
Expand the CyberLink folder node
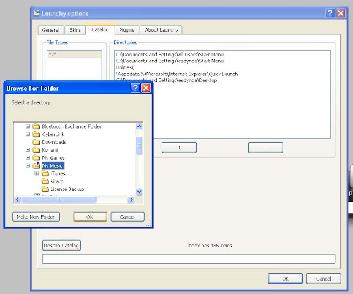(28, 134)
